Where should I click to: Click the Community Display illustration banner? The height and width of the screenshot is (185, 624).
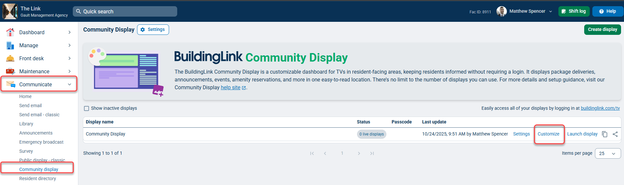126,72
